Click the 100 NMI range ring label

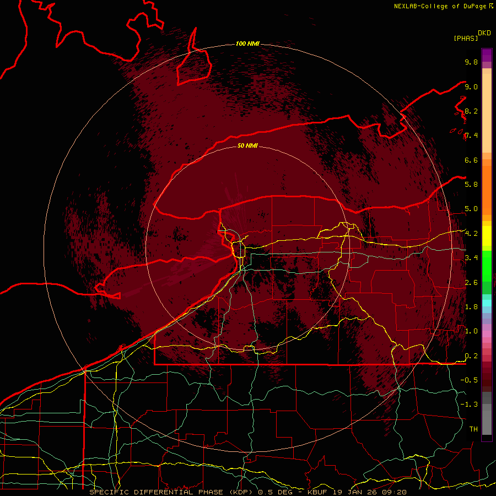tap(247, 44)
